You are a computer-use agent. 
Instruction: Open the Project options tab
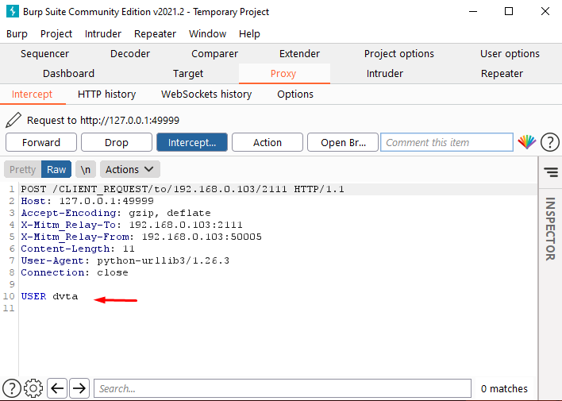click(399, 54)
